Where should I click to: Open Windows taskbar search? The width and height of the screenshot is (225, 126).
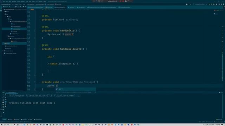tap(5, 125)
